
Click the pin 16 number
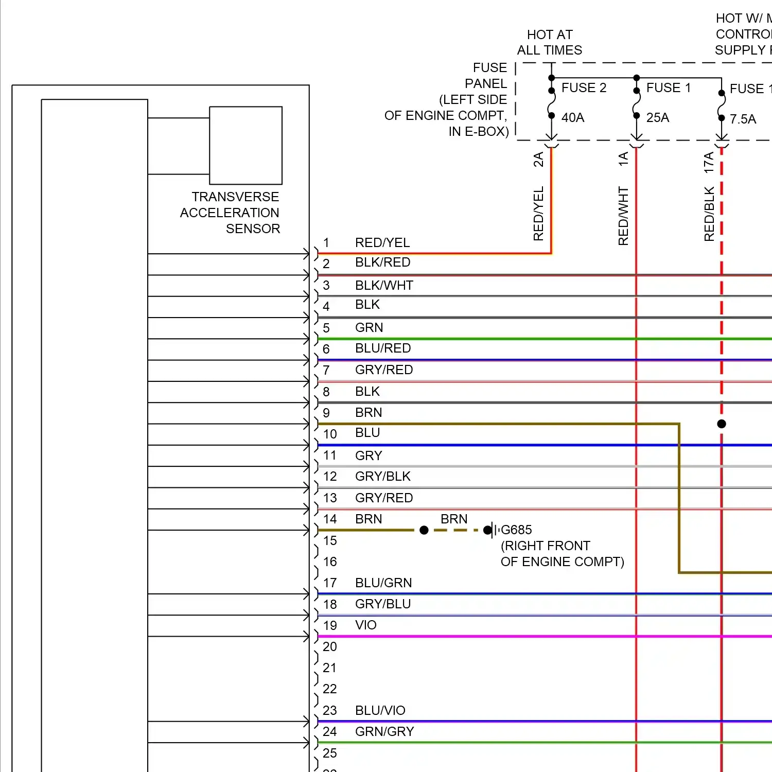coord(330,562)
